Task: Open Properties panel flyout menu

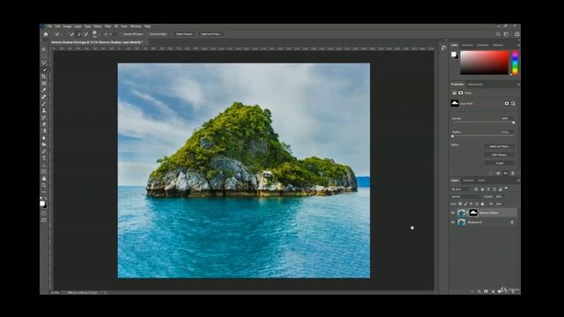Action: (518, 85)
